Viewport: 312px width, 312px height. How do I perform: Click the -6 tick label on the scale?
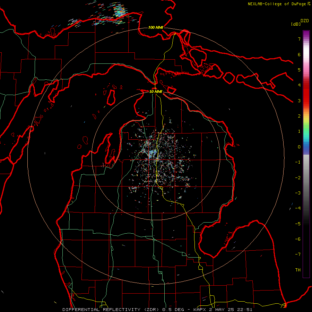point(298,239)
